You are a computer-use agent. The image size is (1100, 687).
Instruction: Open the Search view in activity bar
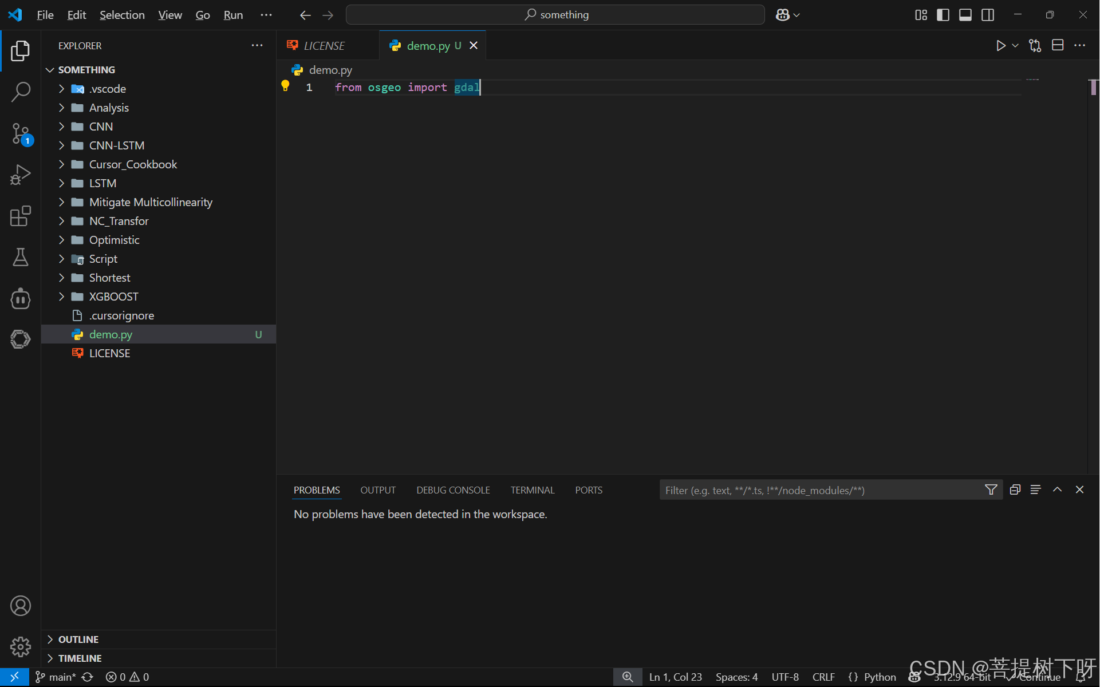tap(21, 92)
